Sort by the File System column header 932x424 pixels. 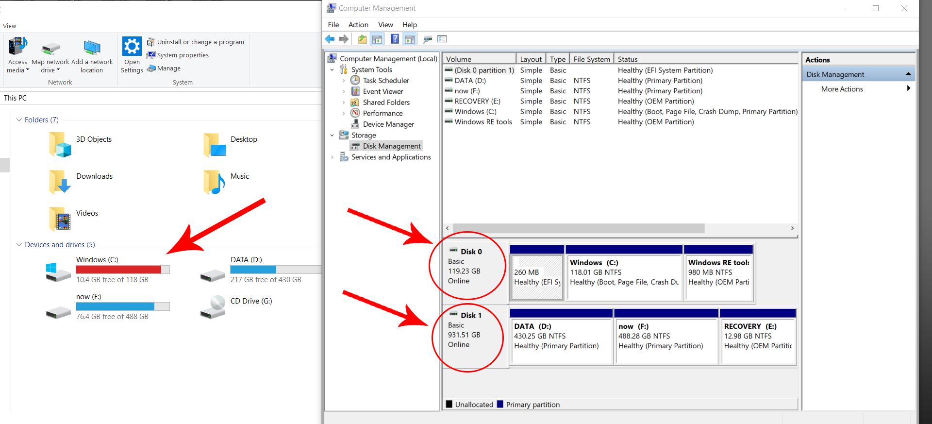tap(592, 59)
